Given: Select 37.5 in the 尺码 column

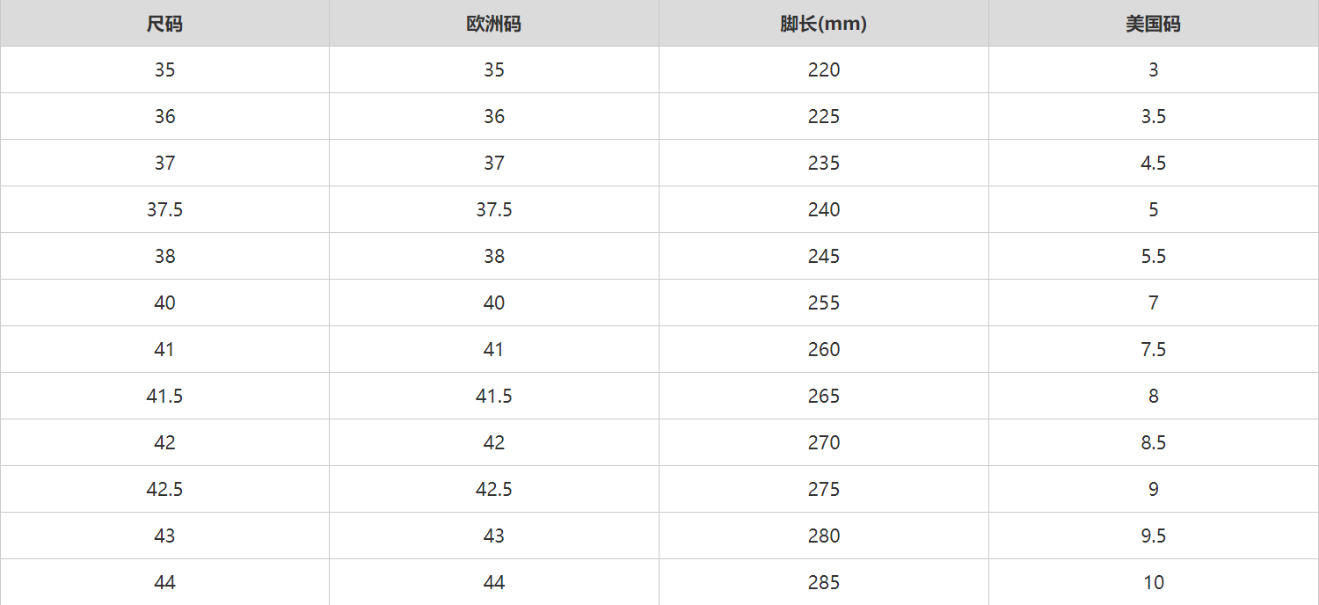Looking at the screenshot, I should click(x=164, y=210).
